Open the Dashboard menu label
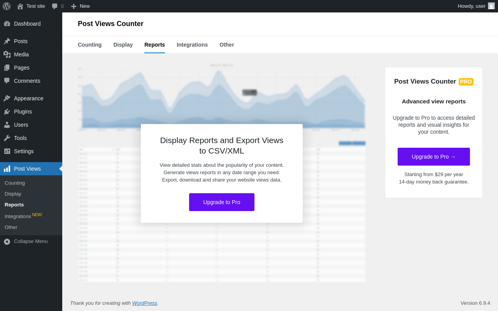 pyautogui.click(x=27, y=24)
